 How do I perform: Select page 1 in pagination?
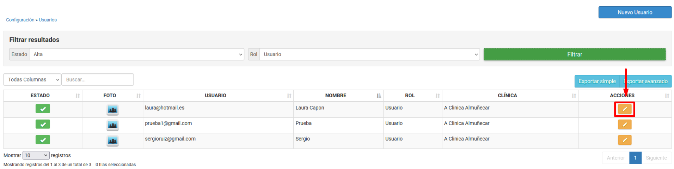[x=635, y=158]
